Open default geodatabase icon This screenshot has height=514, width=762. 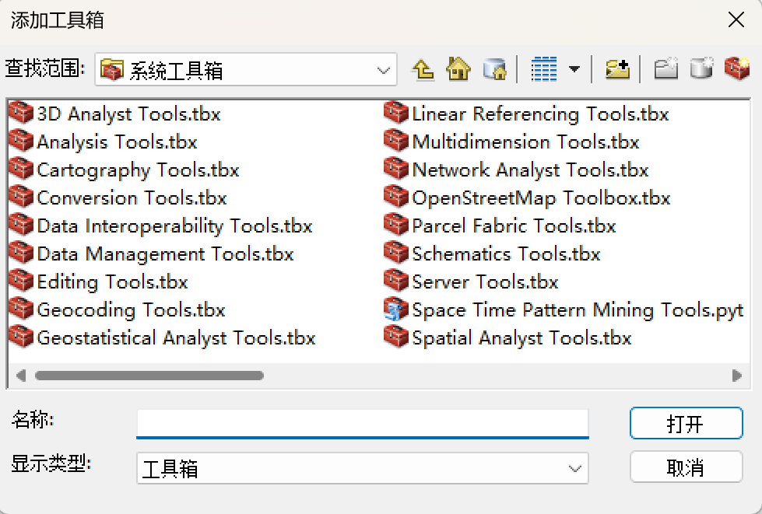(495, 69)
